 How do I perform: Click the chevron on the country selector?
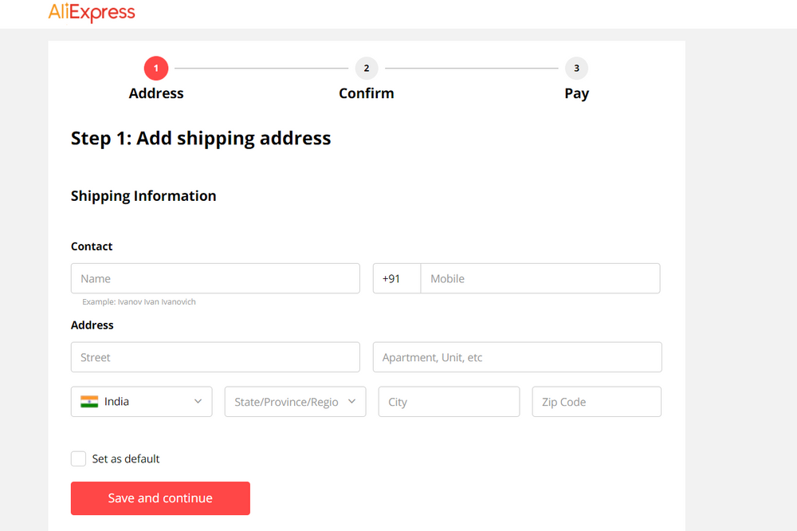(198, 401)
